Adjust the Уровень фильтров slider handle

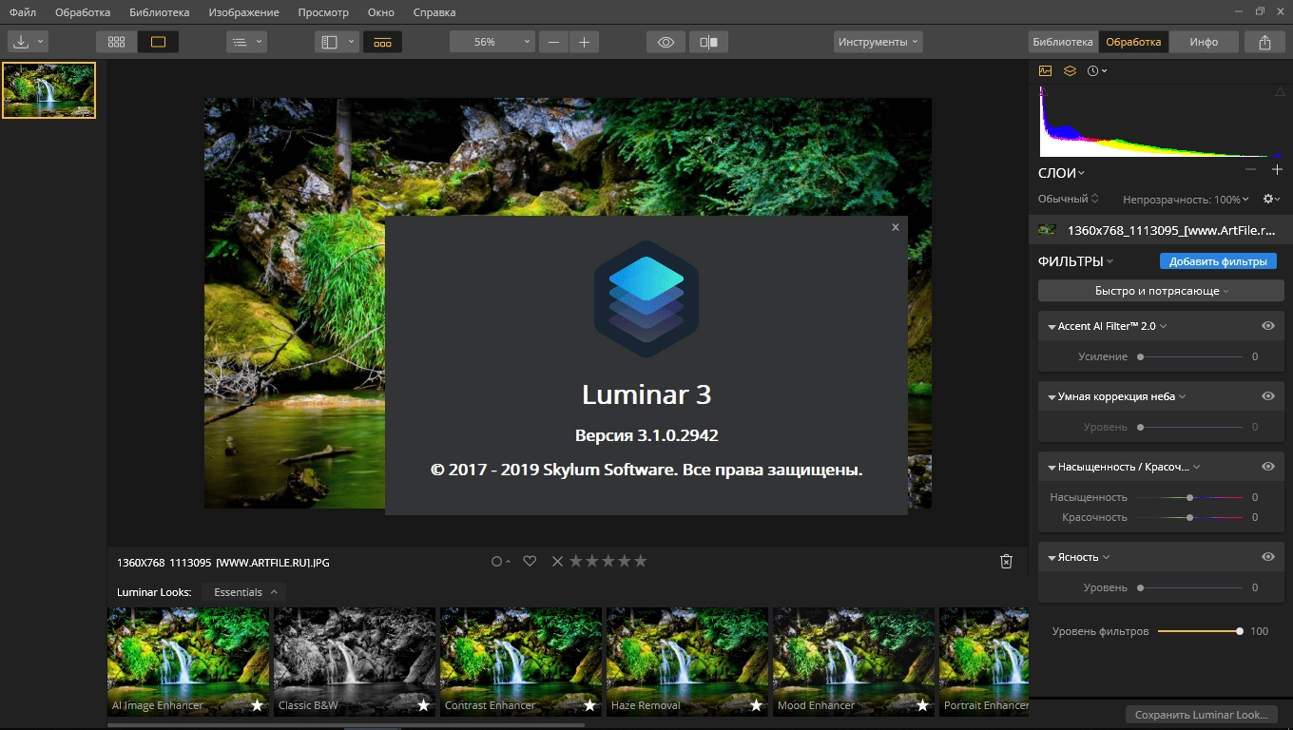pos(1240,631)
